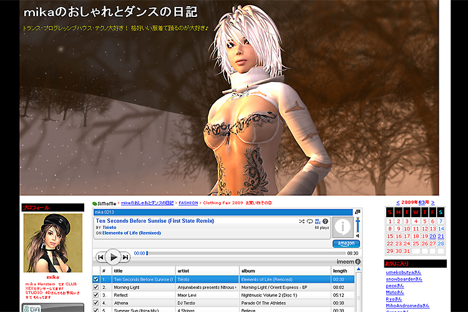Viewport: 468px width, 312px height.
Task: Click the album art info placeholder
Action: (343, 227)
